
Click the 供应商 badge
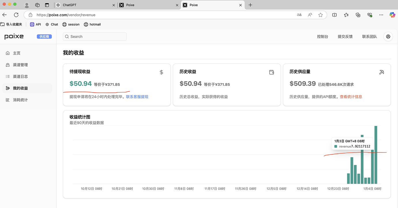click(x=44, y=37)
